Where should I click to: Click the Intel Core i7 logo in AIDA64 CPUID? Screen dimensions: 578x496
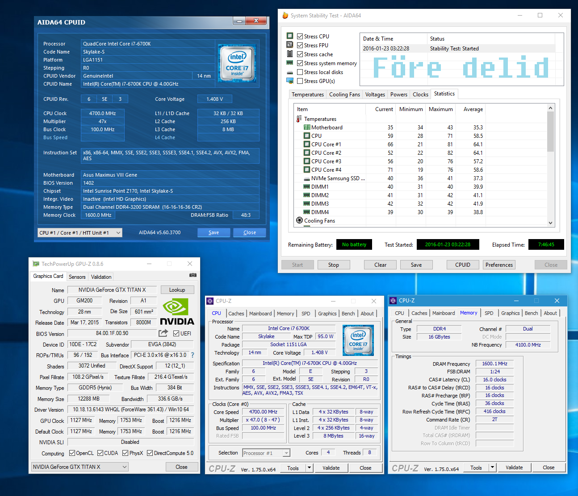coord(237,63)
